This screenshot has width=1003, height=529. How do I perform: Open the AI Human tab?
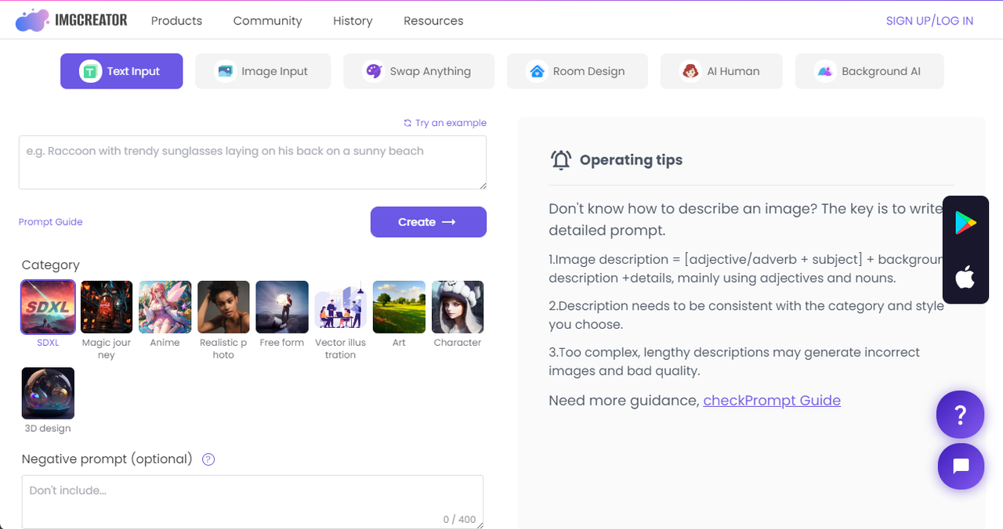721,71
